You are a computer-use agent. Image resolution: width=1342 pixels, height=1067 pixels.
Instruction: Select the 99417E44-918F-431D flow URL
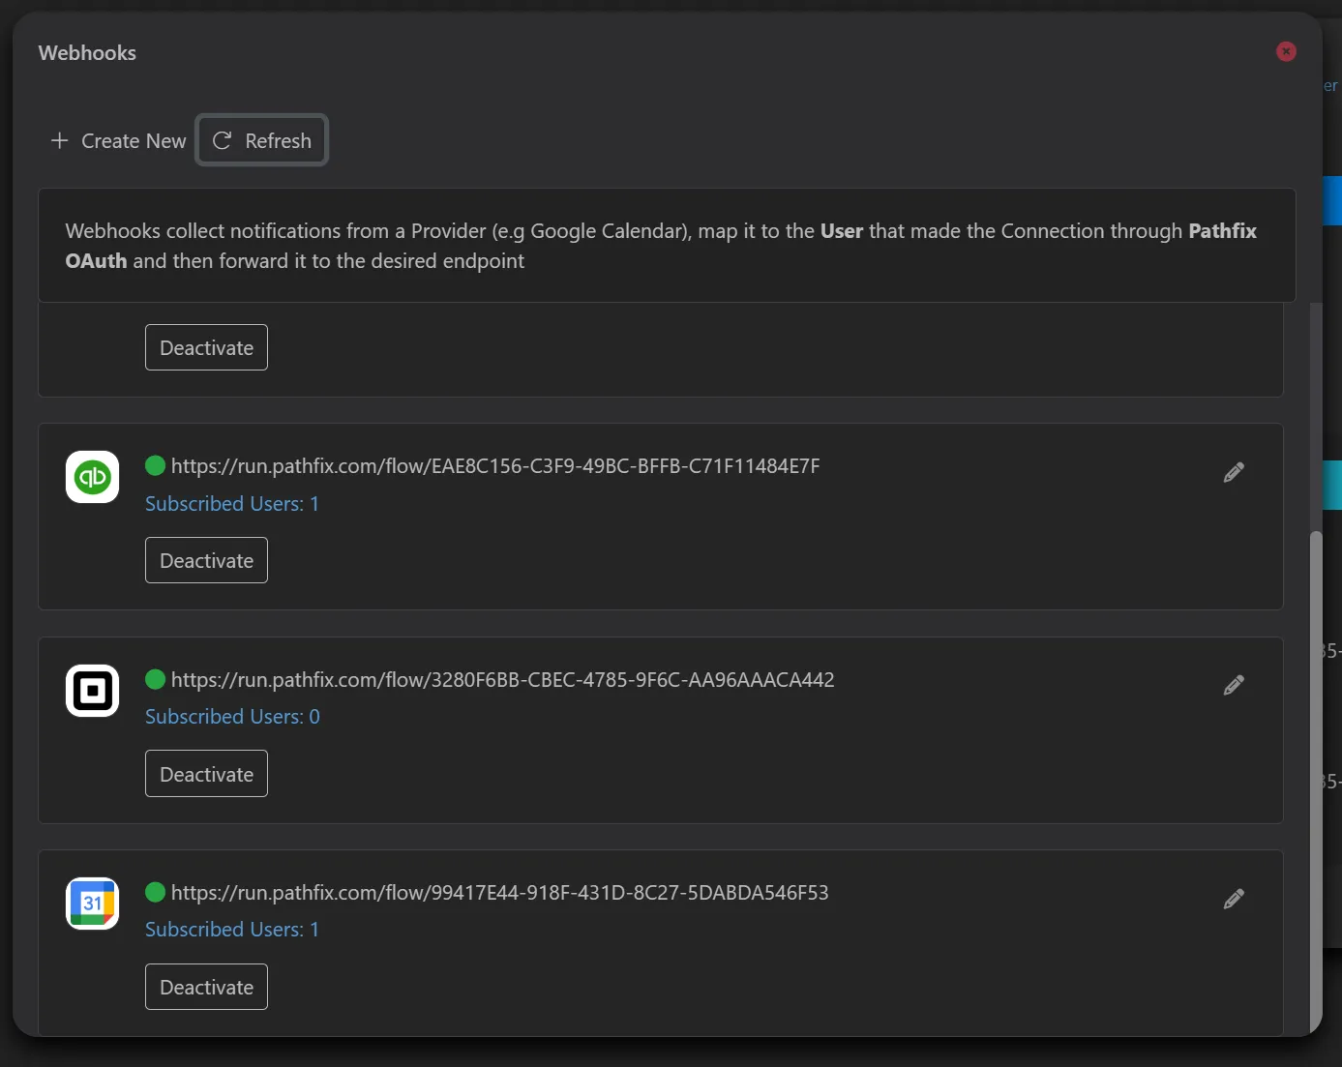click(499, 893)
